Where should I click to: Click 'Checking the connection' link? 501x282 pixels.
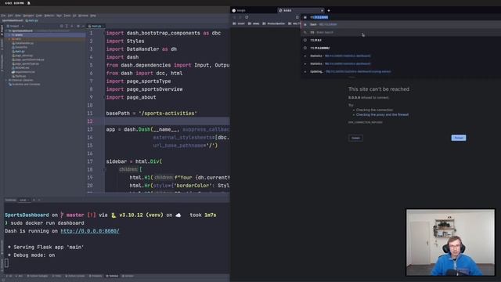374,110
